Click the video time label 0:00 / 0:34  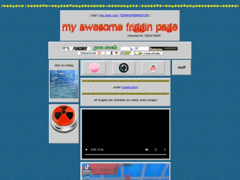pos(97,149)
